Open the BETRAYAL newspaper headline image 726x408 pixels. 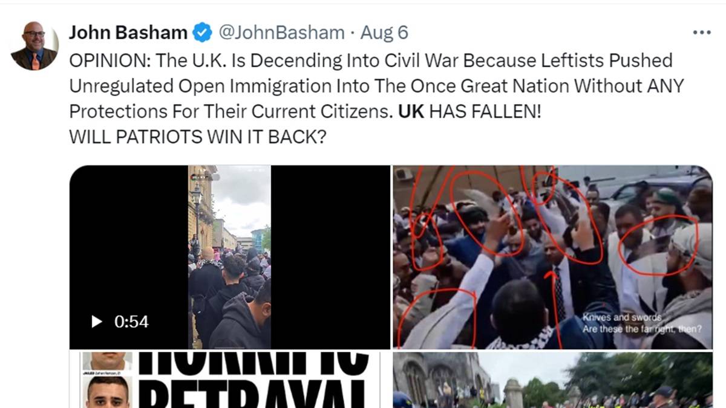(x=224, y=380)
